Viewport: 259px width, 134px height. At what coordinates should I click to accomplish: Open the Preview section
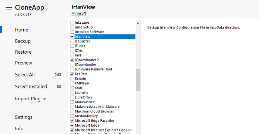24,63
